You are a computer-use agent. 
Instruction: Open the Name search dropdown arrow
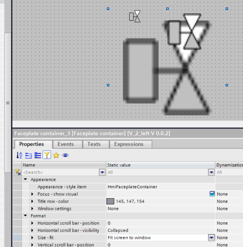[102, 172]
